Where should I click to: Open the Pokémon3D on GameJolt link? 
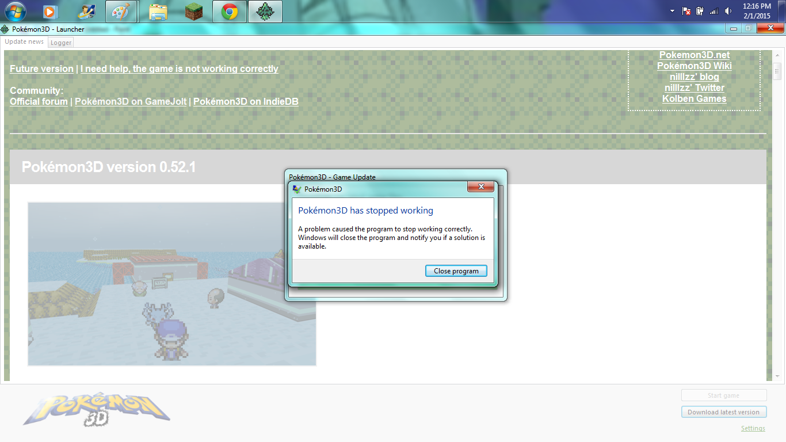[131, 101]
